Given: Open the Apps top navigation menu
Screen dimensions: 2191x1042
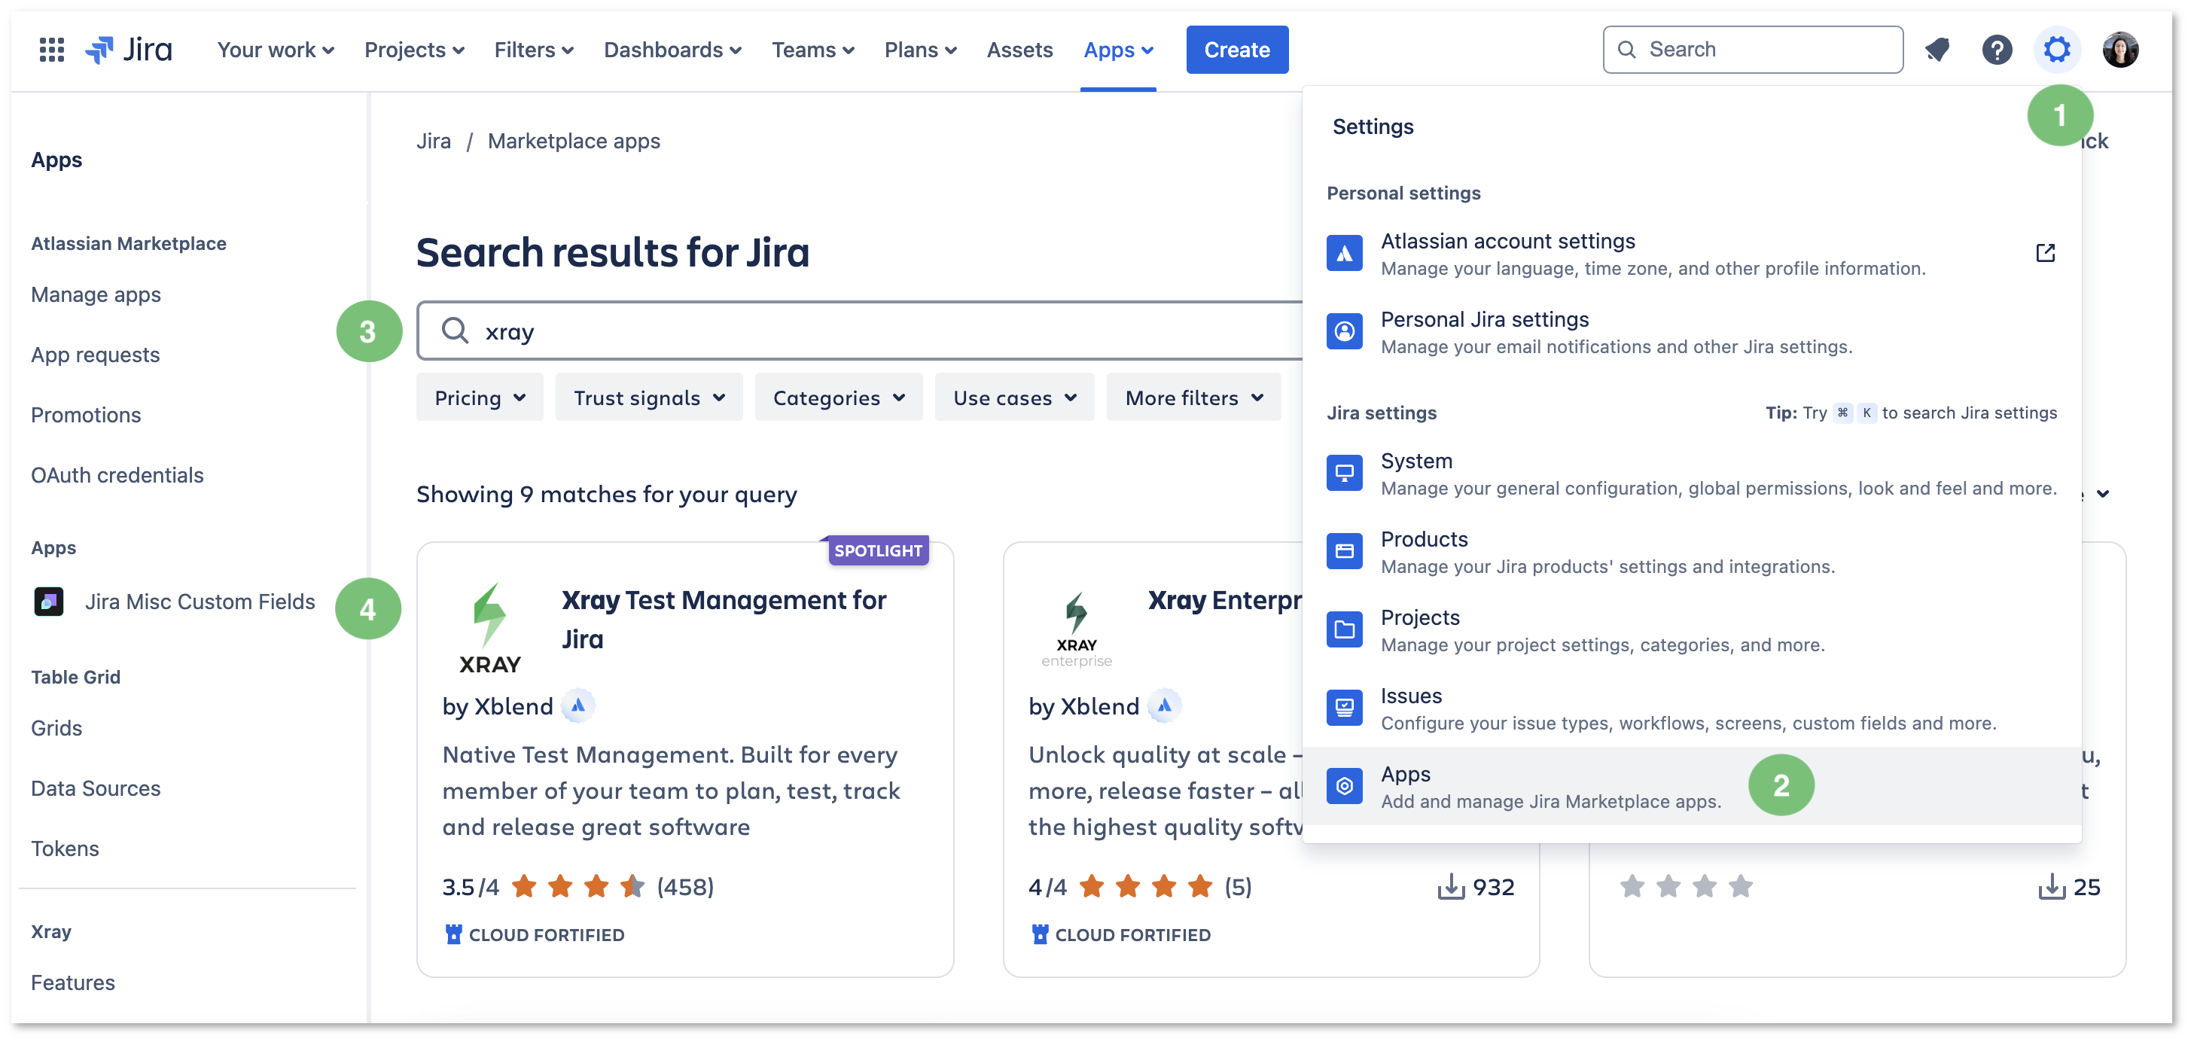Looking at the screenshot, I should (1117, 50).
